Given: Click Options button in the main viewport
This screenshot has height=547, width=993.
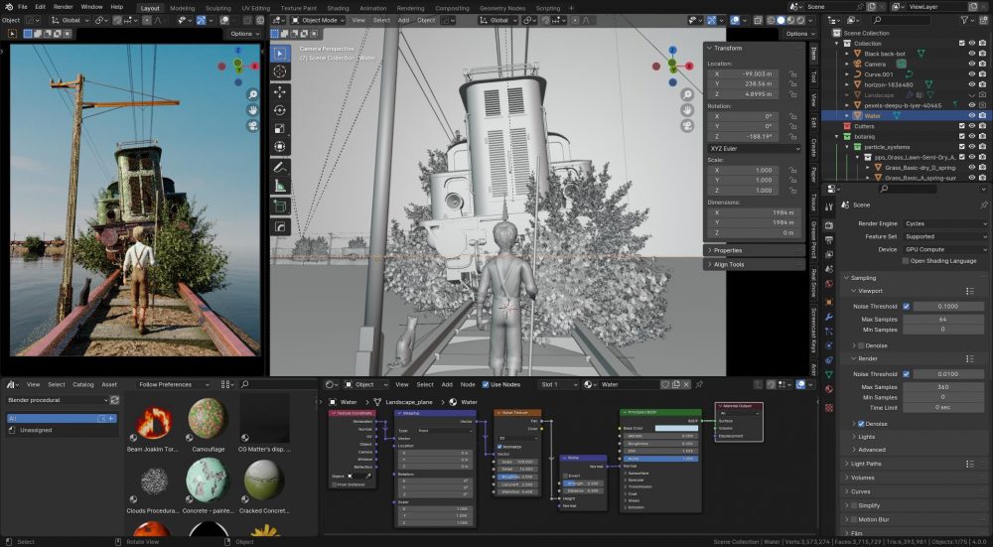Looking at the screenshot, I should pyautogui.click(x=800, y=34).
